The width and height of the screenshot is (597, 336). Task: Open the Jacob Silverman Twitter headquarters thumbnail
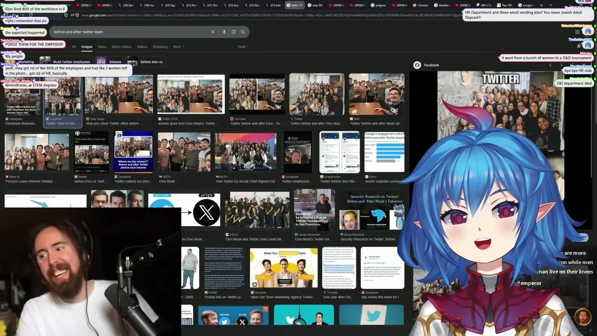coord(314,210)
